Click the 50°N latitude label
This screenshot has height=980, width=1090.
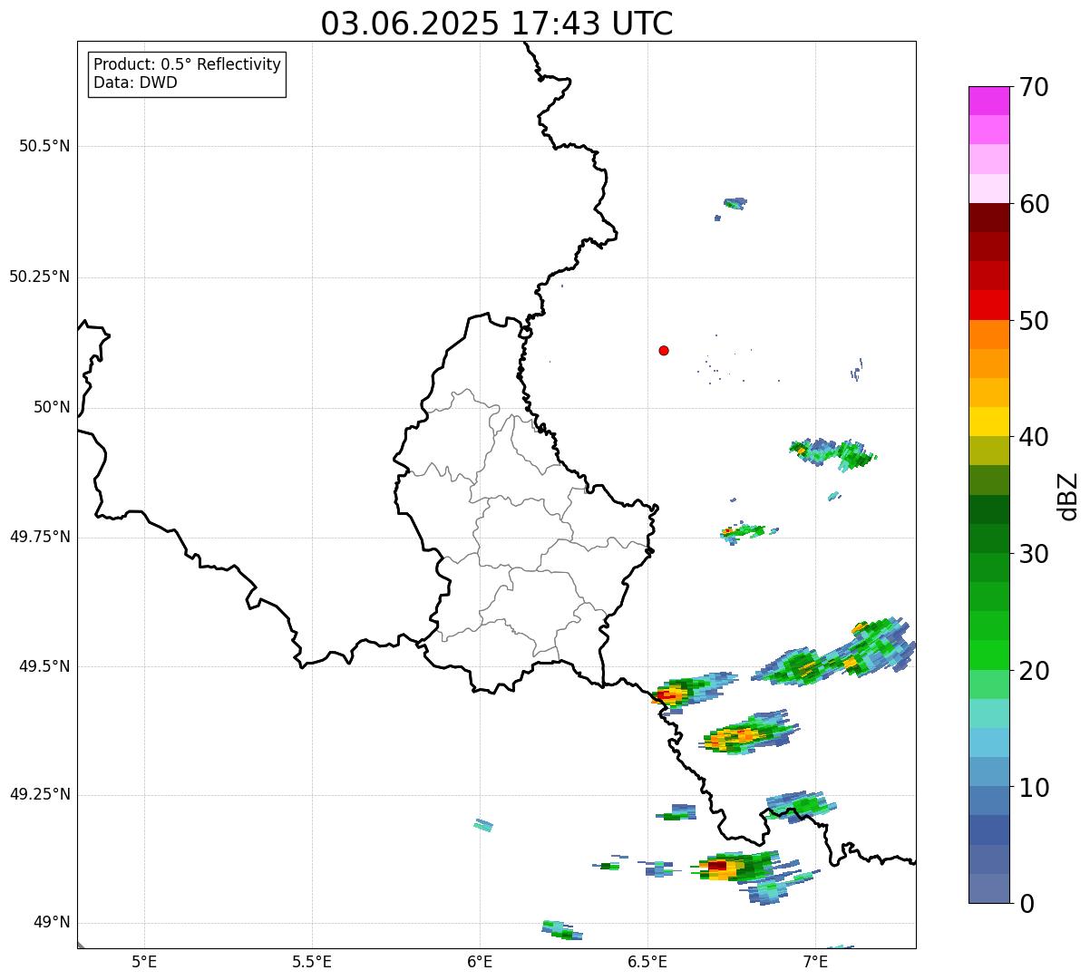click(x=52, y=407)
